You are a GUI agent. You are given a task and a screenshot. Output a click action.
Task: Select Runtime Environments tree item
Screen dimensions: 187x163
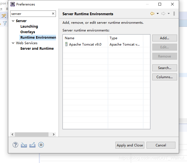click(x=38, y=38)
